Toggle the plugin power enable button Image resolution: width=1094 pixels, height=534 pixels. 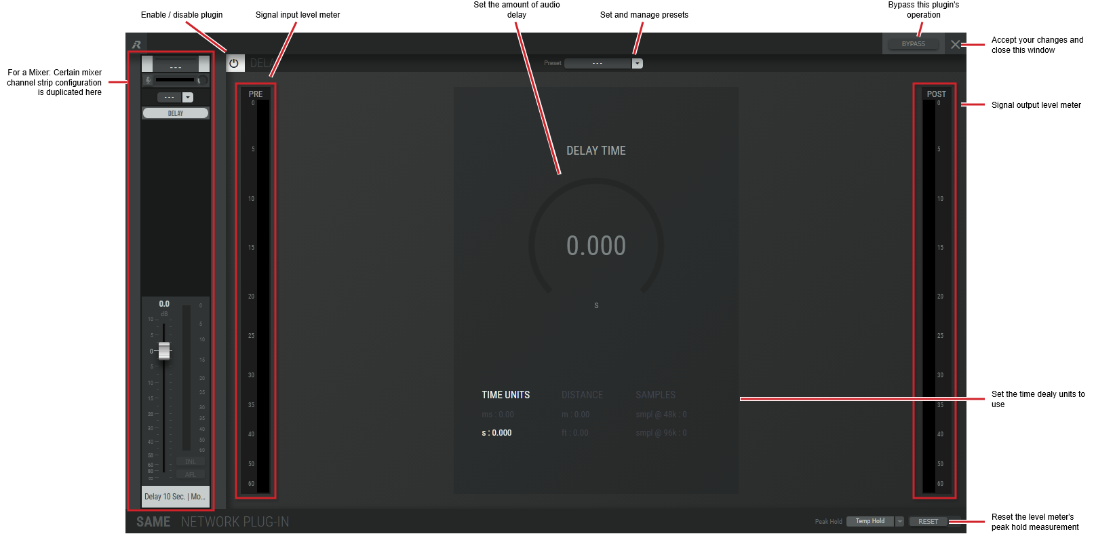[235, 63]
